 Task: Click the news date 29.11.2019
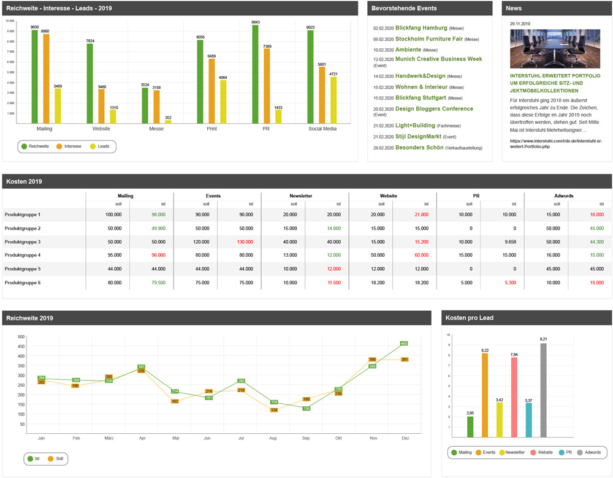520,23
